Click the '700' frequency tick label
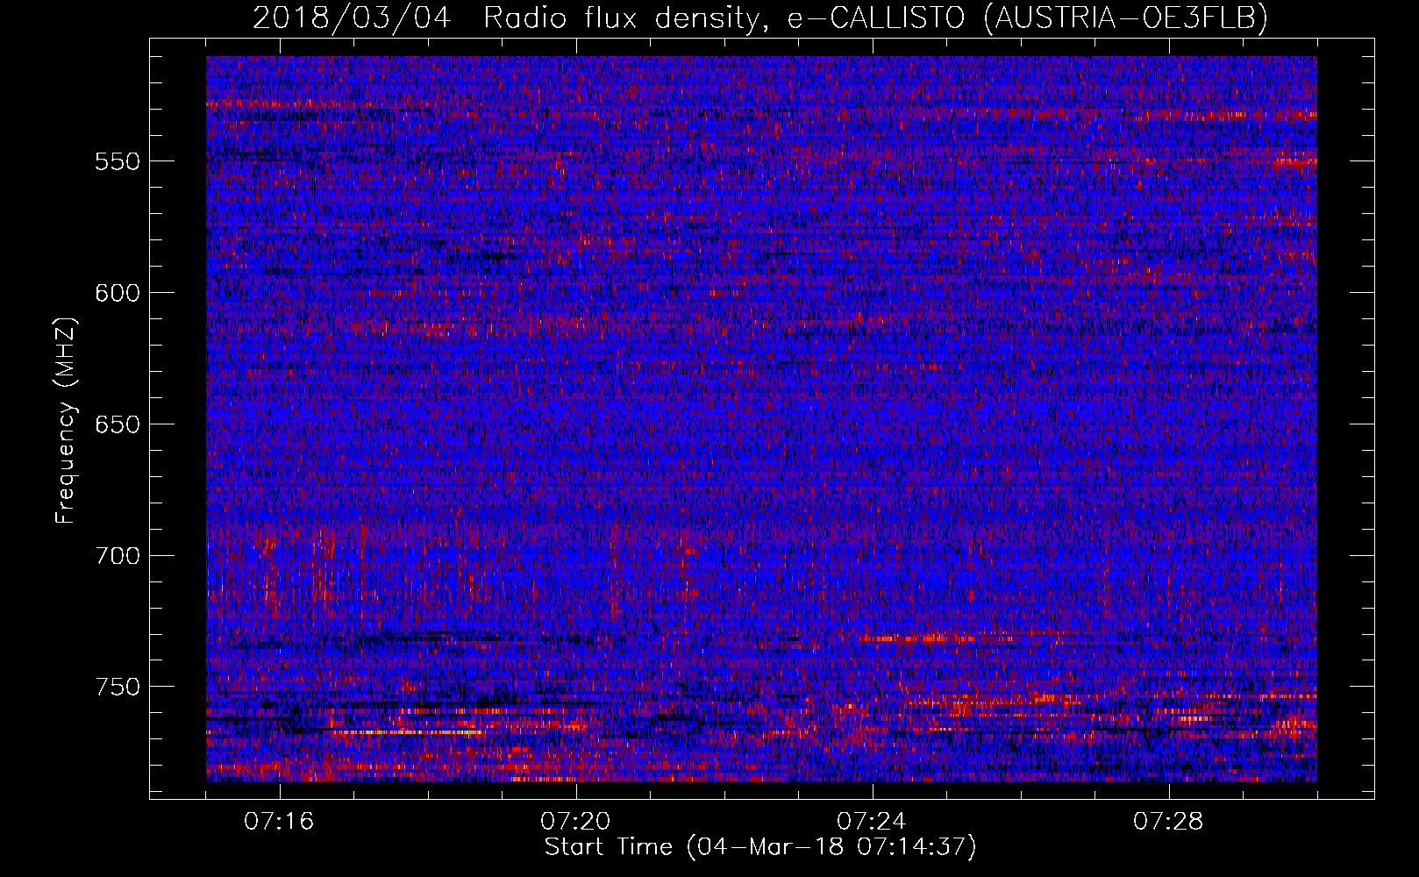This screenshot has width=1419, height=877. [x=118, y=556]
